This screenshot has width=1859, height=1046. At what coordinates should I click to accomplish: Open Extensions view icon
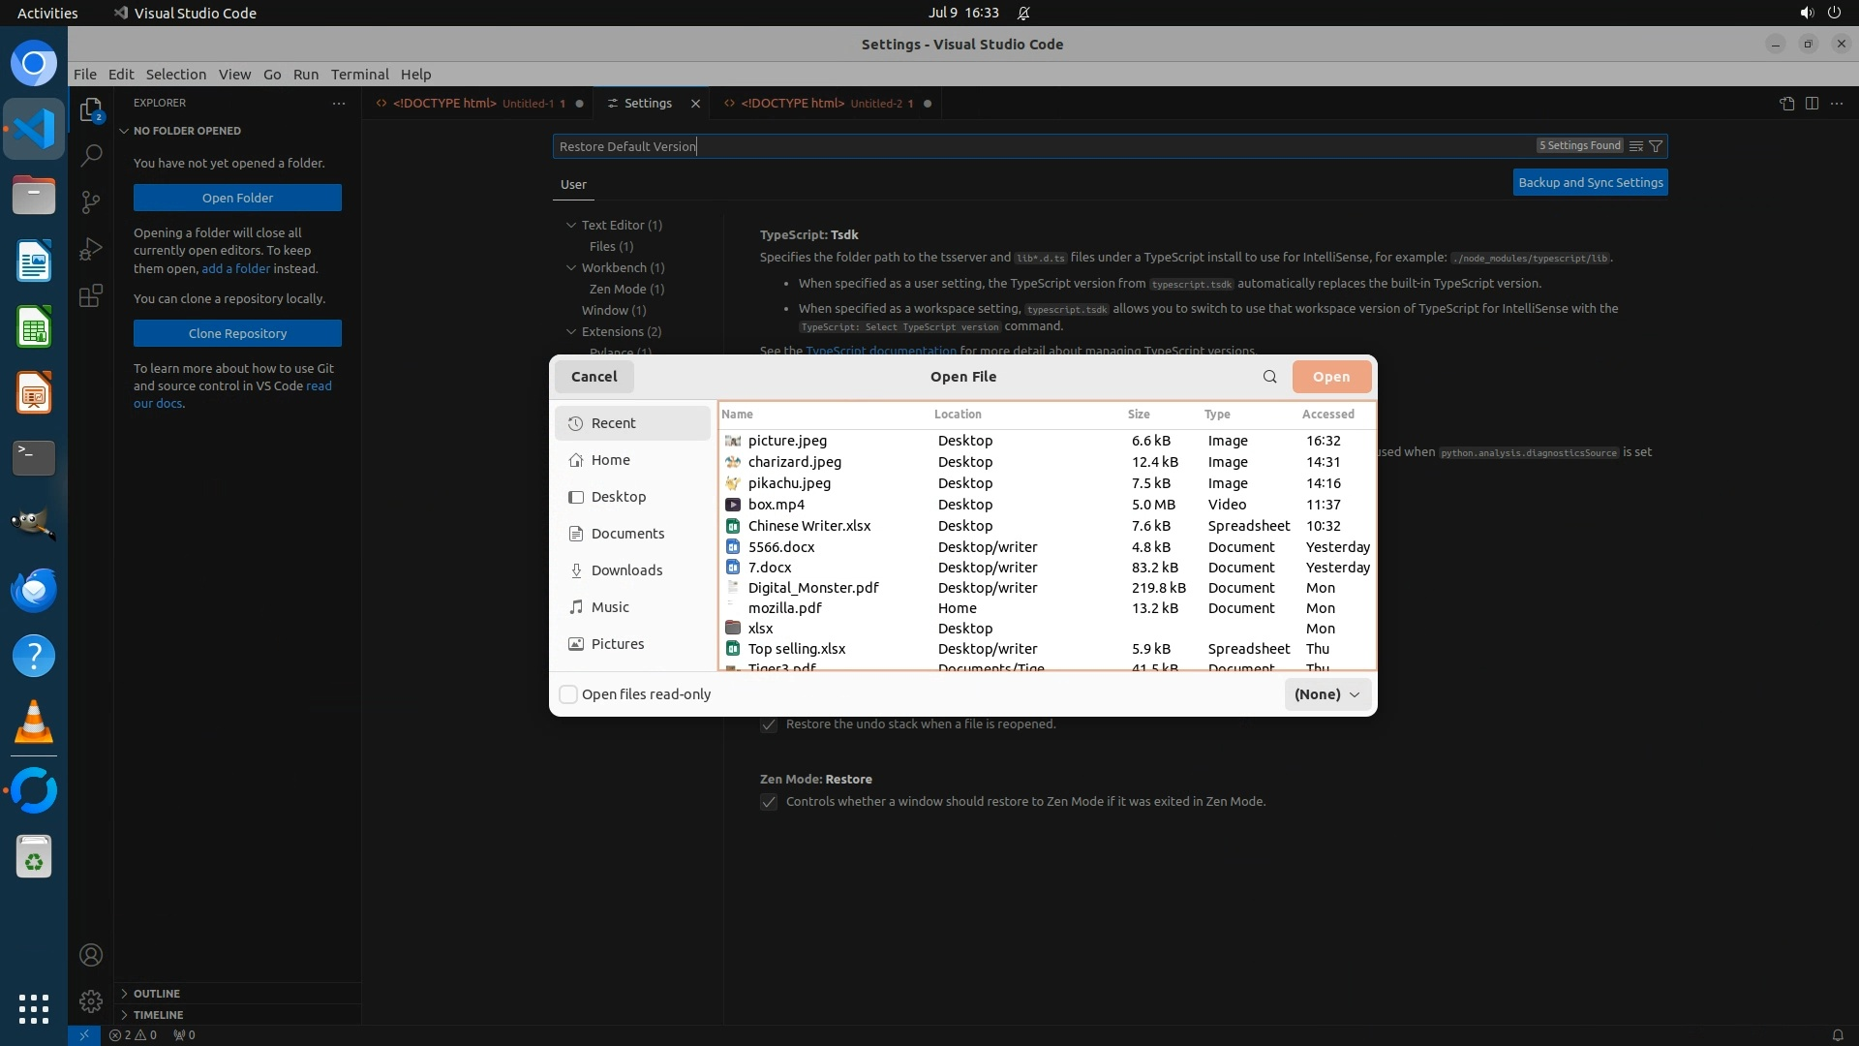coord(91,295)
